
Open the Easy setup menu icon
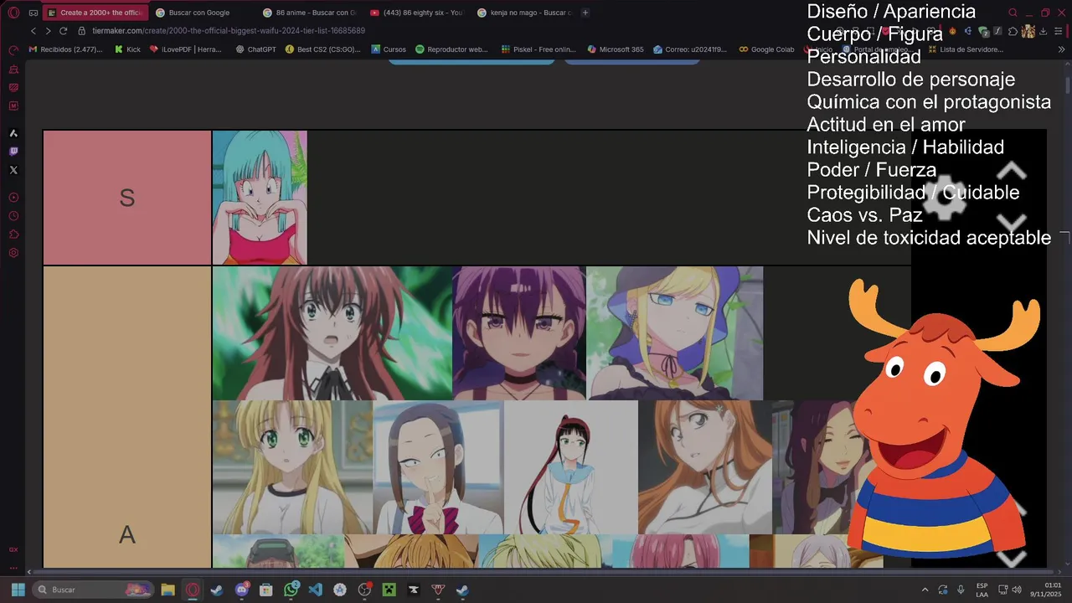(1059, 31)
